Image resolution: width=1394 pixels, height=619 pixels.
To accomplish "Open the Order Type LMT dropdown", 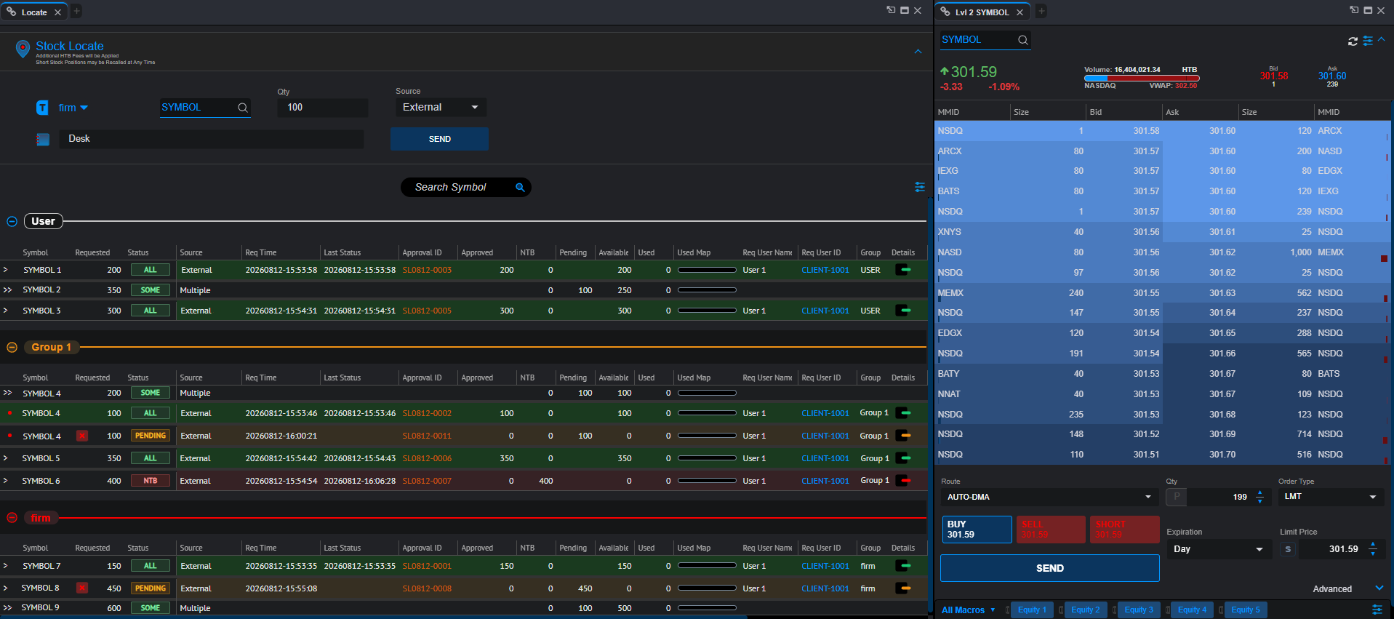I will (x=1331, y=497).
